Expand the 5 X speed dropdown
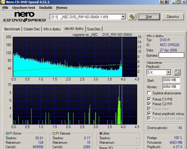The width and height of the screenshot is (187, 149). pyautogui.click(x=168, y=72)
